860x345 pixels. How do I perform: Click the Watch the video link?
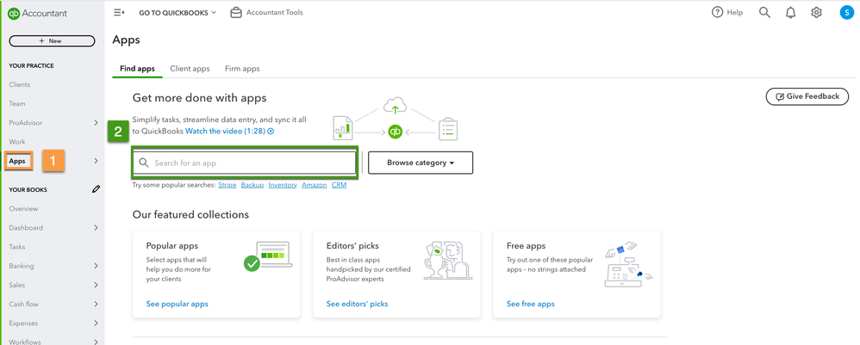tap(229, 132)
